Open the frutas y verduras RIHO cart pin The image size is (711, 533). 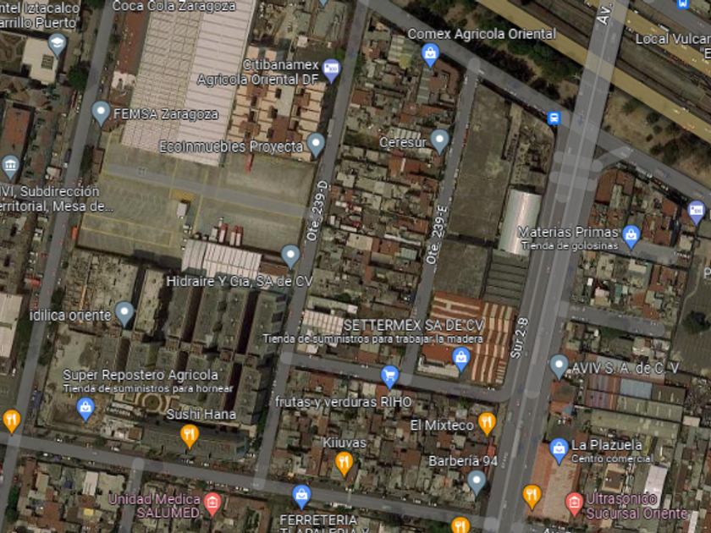[389, 377]
